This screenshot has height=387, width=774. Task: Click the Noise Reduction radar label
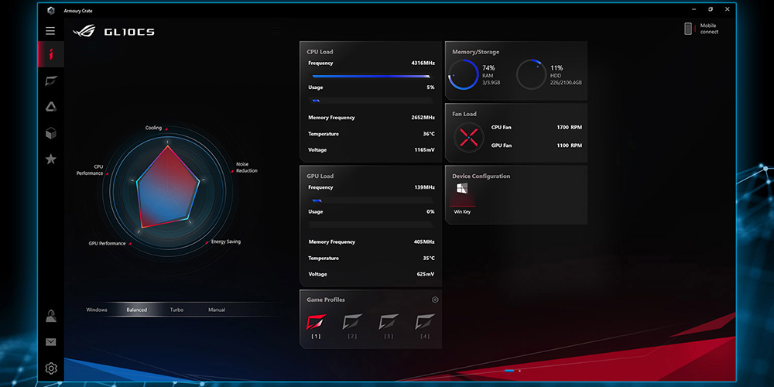tap(246, 167)
